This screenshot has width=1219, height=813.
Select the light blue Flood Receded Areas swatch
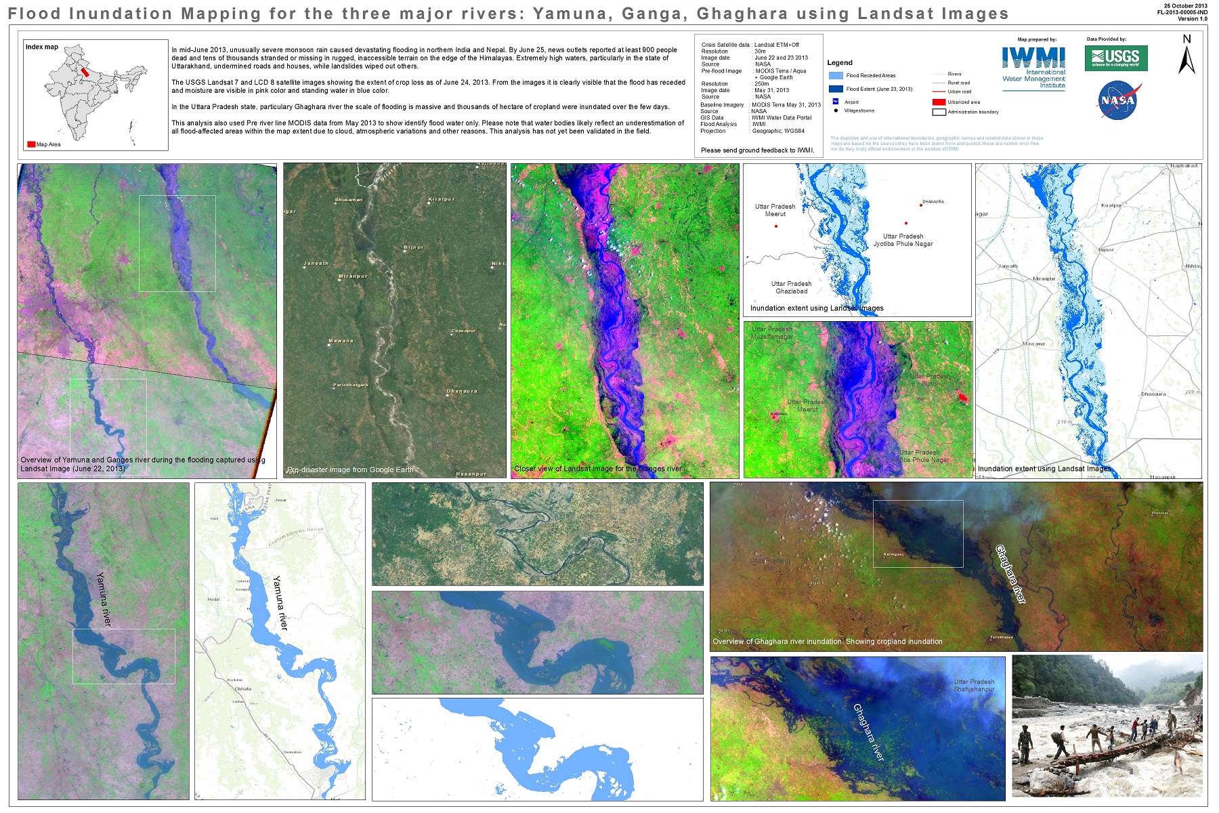click(835, 76)
